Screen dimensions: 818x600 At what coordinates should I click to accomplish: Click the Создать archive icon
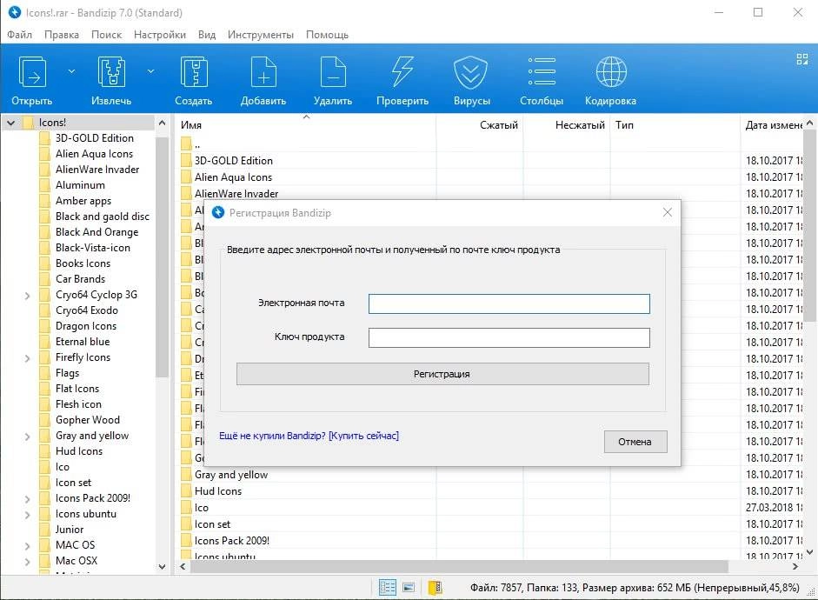click(x=194, y=72)
